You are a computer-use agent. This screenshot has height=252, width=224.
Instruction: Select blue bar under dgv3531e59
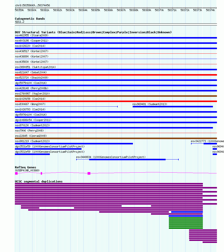(48, 149)
